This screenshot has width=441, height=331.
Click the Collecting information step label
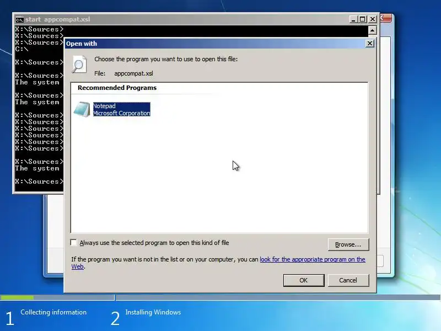tap(53, 312)
